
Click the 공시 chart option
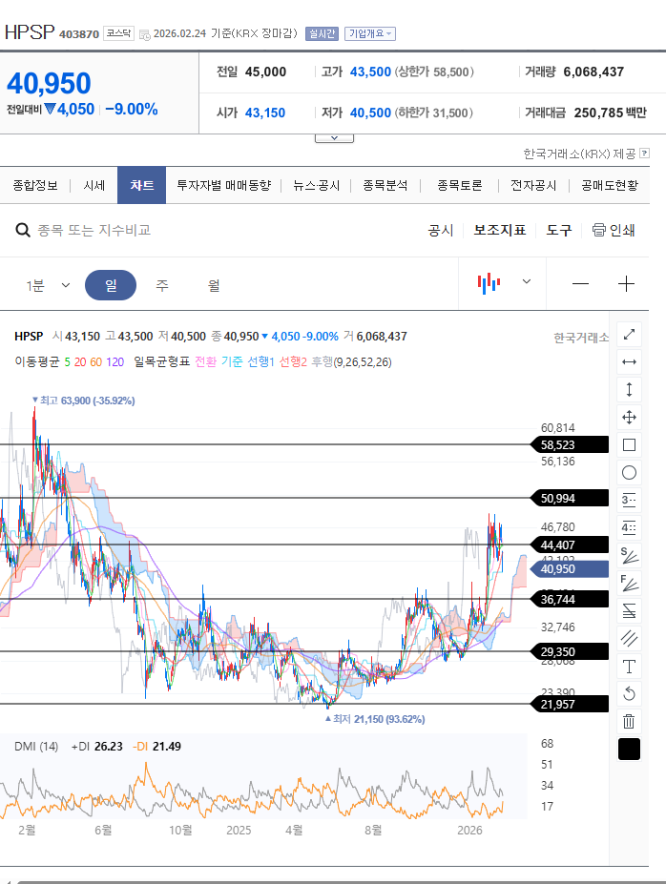pyautogui.click(x=441, y=230)
